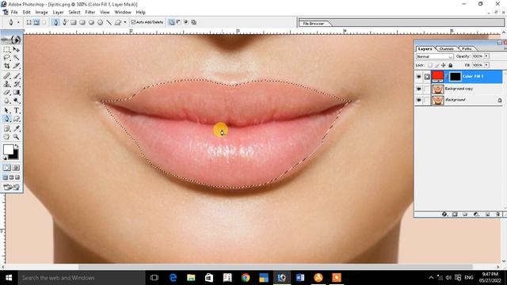
Task: Select the Zoom tool
Action: 16,137
